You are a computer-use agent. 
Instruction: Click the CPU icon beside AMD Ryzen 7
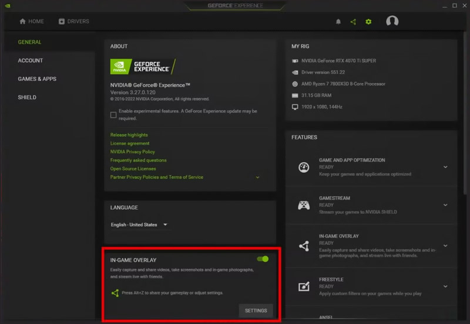pos(295,84)
